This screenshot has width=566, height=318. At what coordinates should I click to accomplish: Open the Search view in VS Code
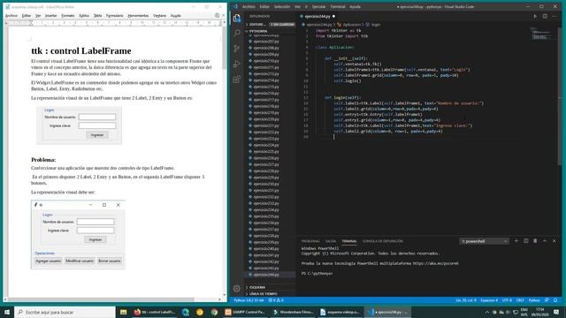click(x=237, y=34)
